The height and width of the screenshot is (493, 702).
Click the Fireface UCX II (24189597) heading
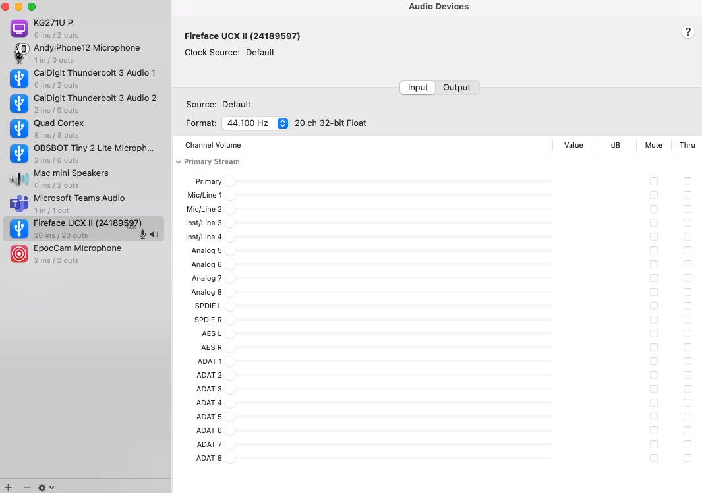coord(242,36)
